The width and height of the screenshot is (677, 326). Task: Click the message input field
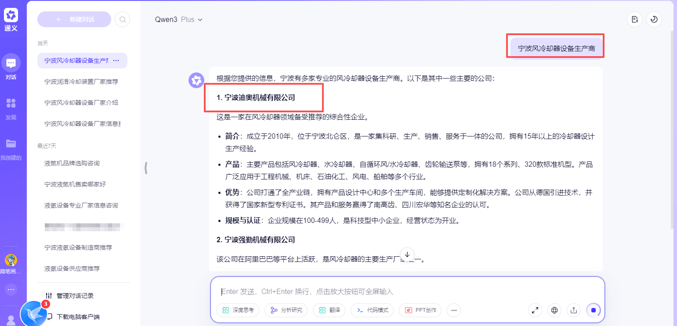point(395,291)
